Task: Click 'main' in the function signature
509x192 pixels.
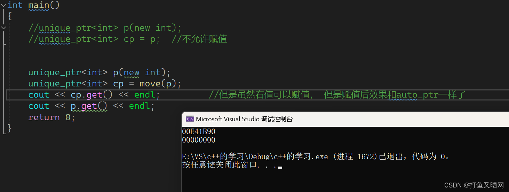Action: pos(39,5)
